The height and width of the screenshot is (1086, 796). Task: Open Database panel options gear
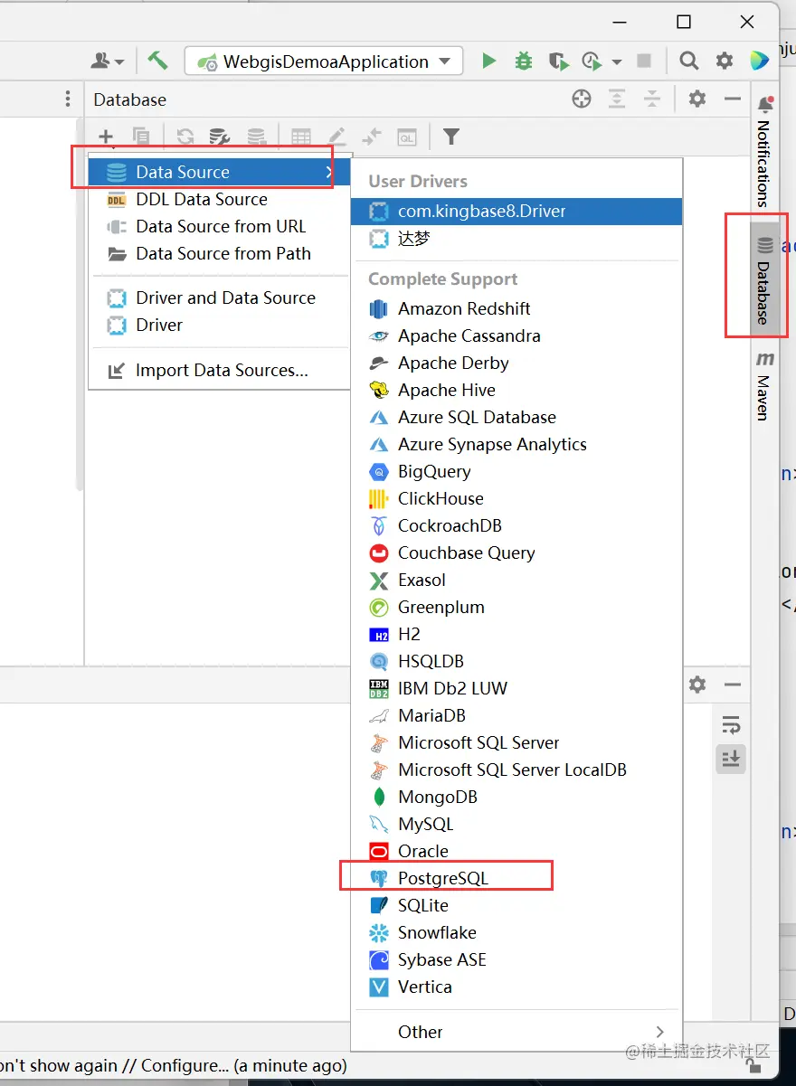point(696,99)
